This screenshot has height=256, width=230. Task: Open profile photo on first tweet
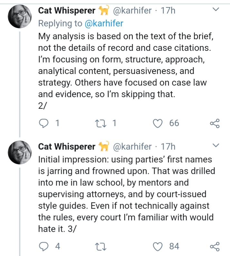20,16
